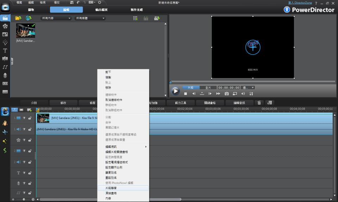
Task: Toggle visibility eye of the title track
Action: tap(24, 173)
